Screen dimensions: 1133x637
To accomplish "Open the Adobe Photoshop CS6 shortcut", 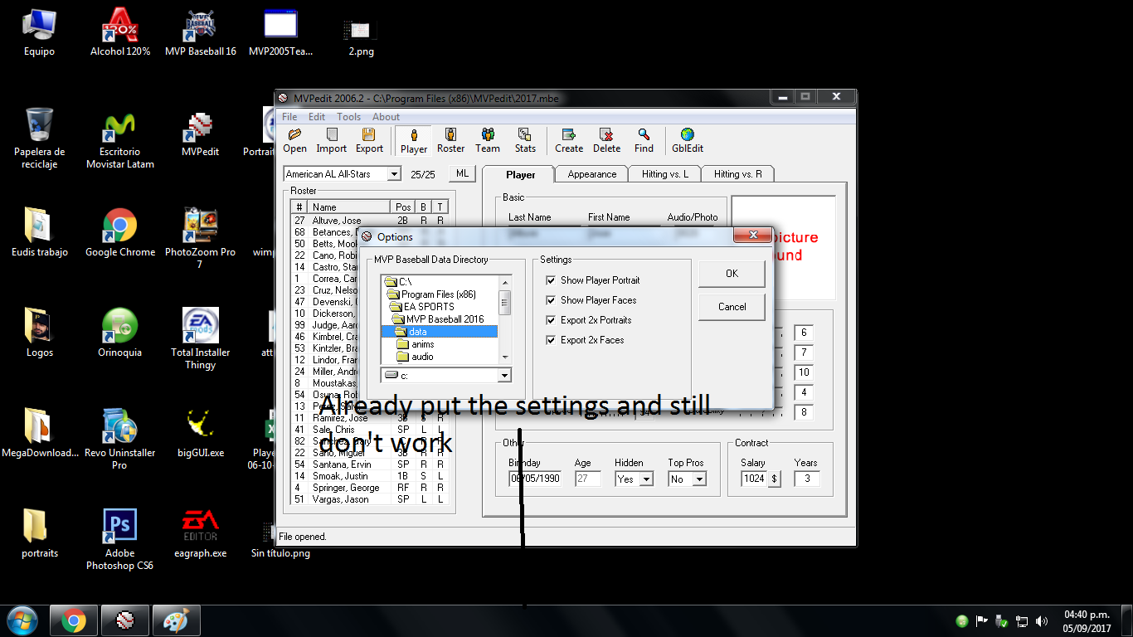I will 120,540.
